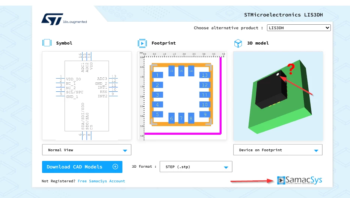Click footprint pad 13
The width and height of the screenshot is (350, 198).
[x=205, y=75]
